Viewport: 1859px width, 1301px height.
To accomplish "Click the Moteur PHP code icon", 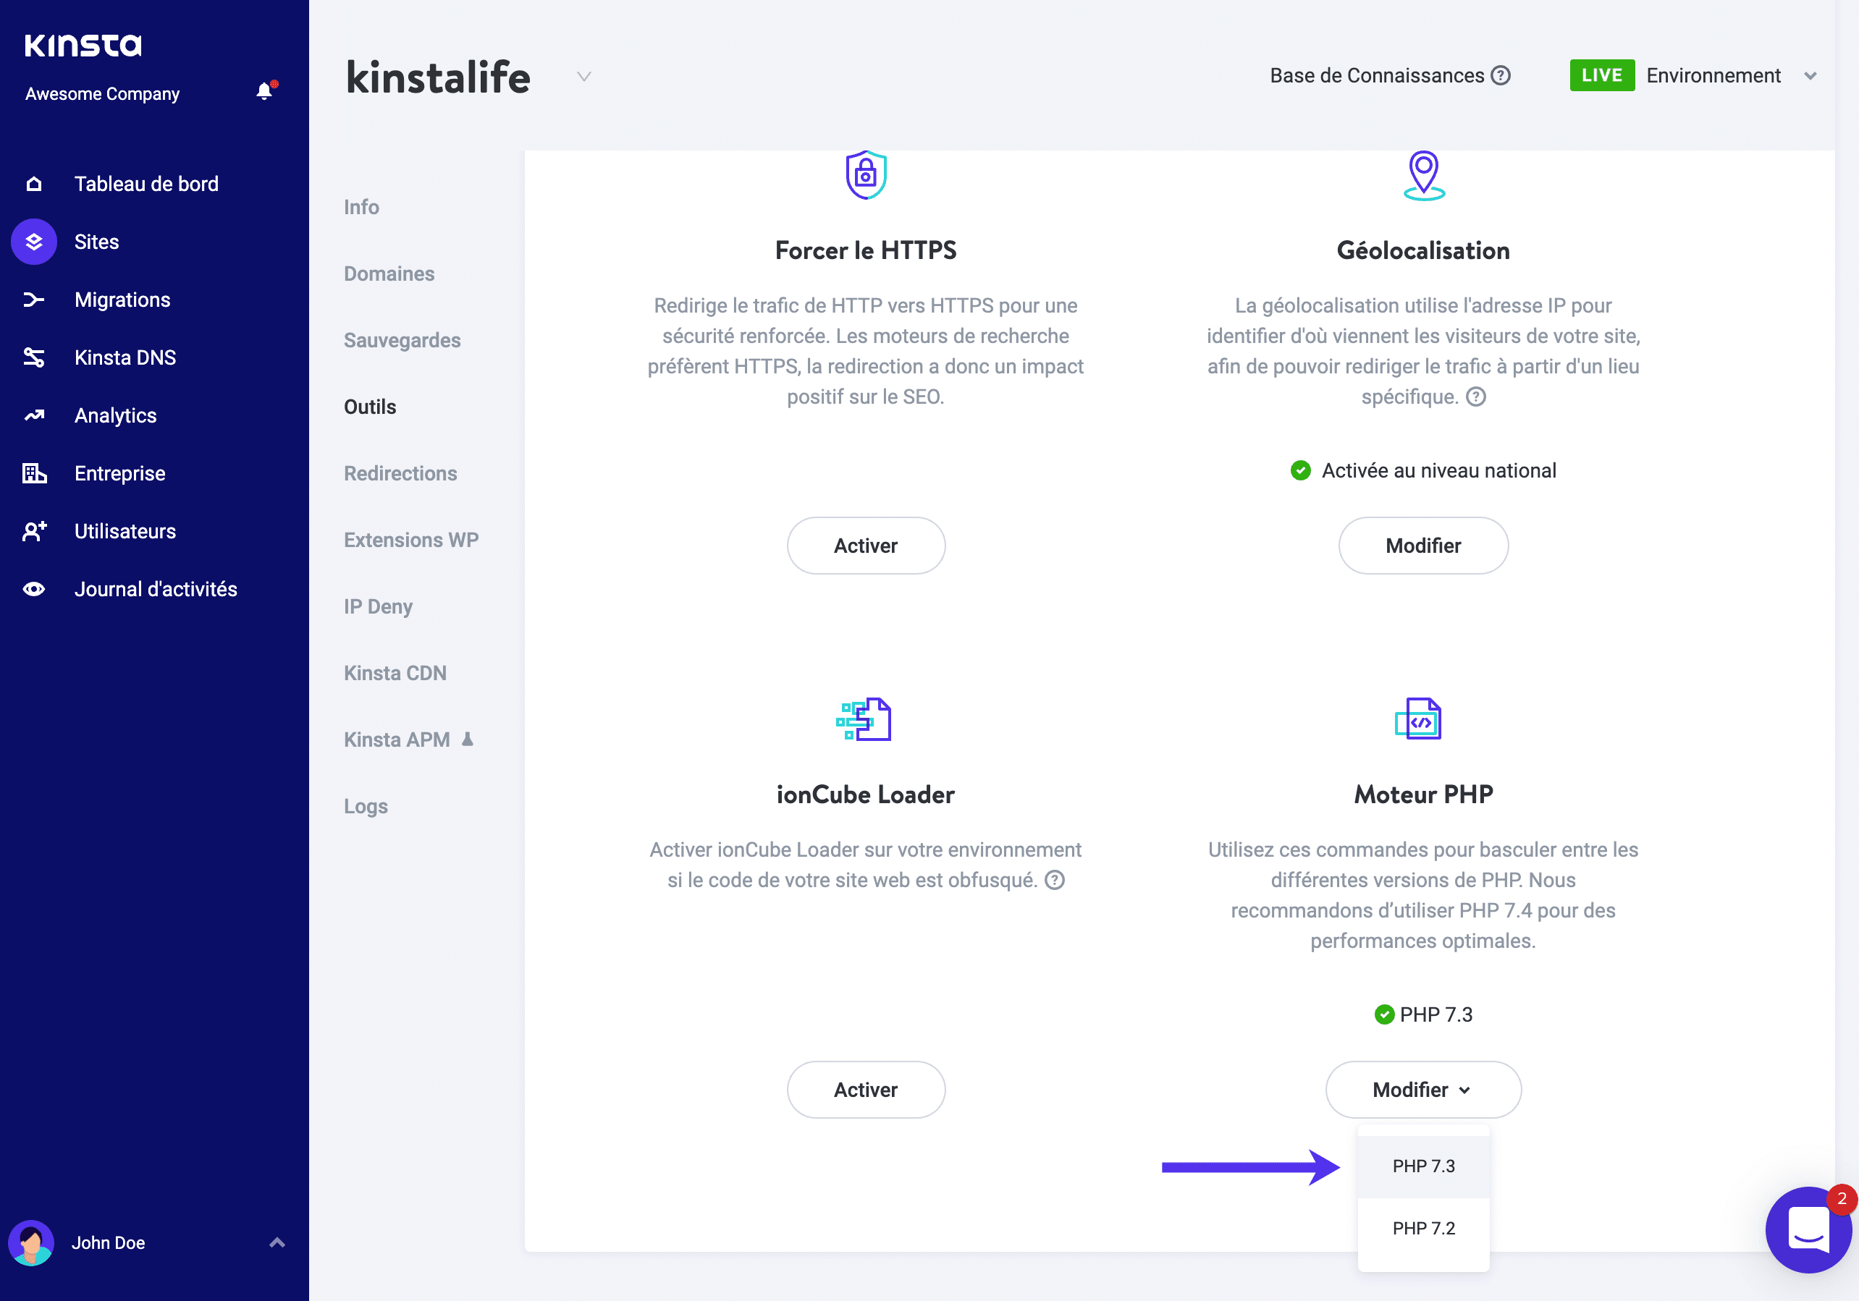I will [x=1417, y=719].
